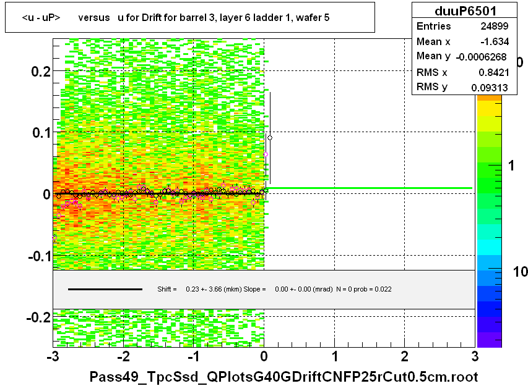This screenshot has width=528, height=386.
Task: Select the histogram name duuP6501
Action: coord(465,10)
